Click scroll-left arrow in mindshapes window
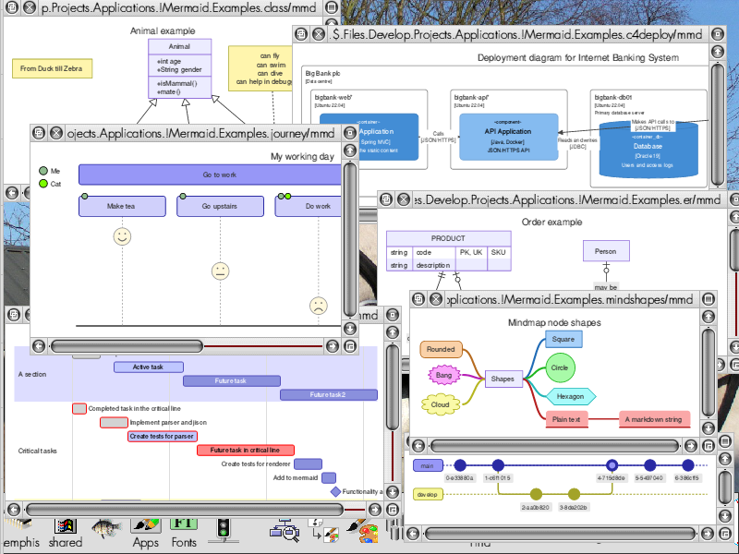This screenshot has height=554, width=739. coord(418,445)
